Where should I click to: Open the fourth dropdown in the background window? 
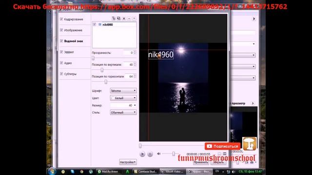(x=243, y=78)
